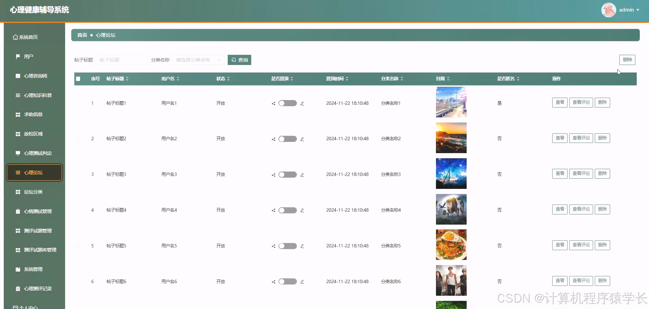
Task: Click the grid icon beside 放松区域
Action: 18,134
